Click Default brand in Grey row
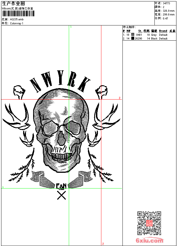Viewport: 177px width, 246px height. pos(163,35)
